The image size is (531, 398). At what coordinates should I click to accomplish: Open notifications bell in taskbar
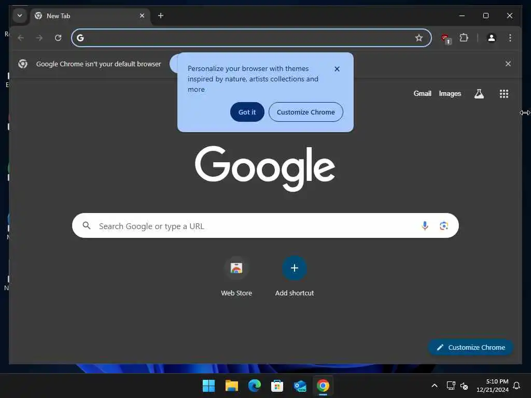pyautogui.click(x=516, y=386)
